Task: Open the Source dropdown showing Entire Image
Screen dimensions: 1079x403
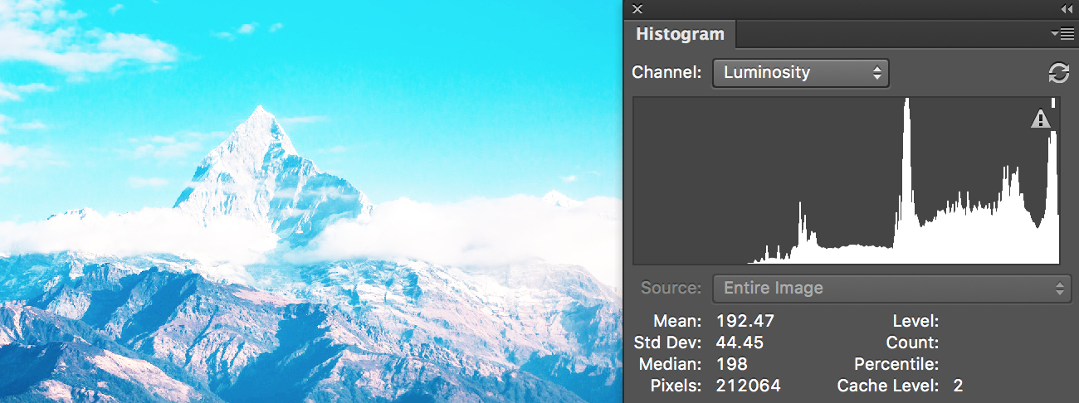Action: point(892,289)
